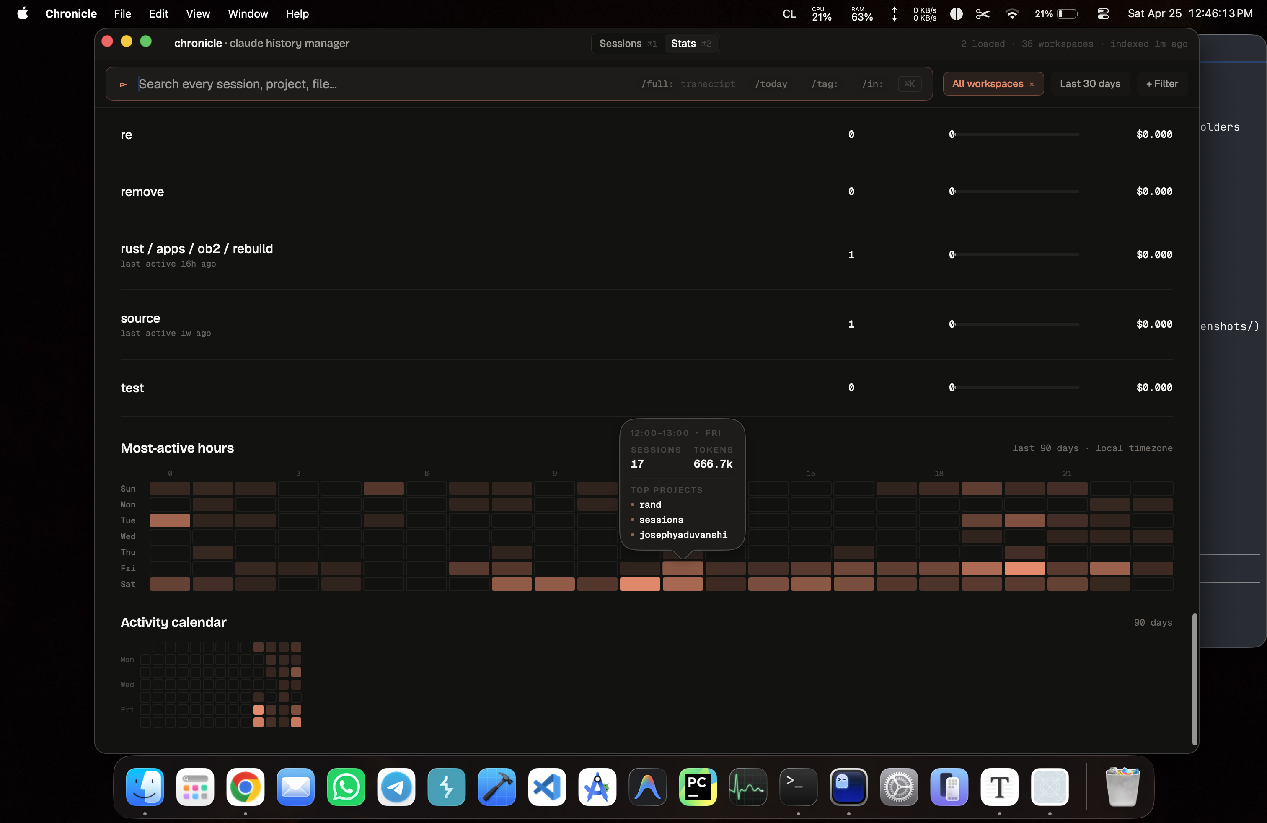Open the Apple menu
This screenshot has width=1267, height=823.
[x=22, y=13]
